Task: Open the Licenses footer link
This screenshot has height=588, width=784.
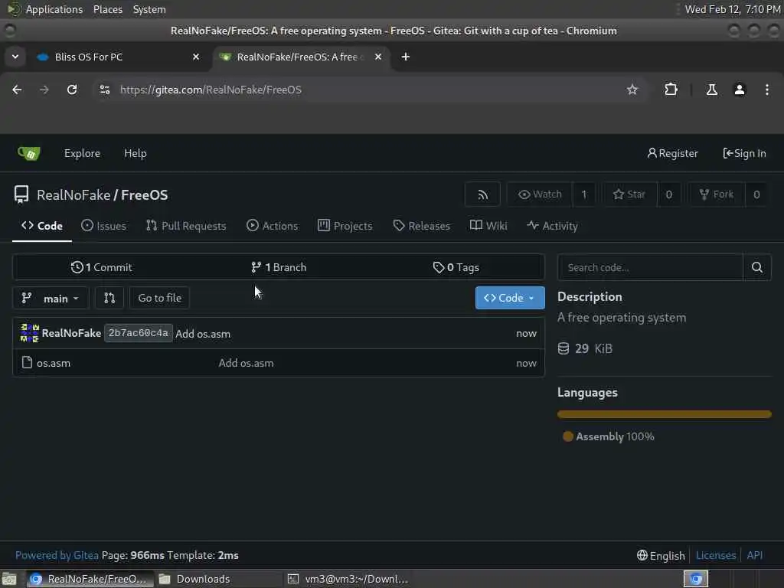Action: (716, 556)
